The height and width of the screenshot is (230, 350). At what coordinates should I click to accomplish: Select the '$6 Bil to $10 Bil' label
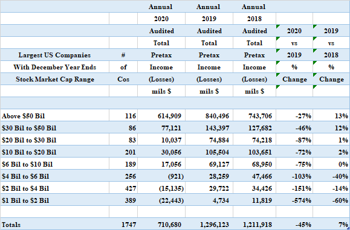point(27,164)
